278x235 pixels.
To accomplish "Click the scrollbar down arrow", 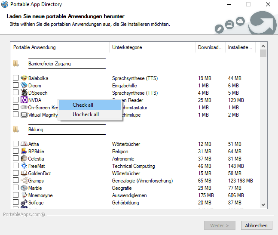I will (x=263, y=204).
